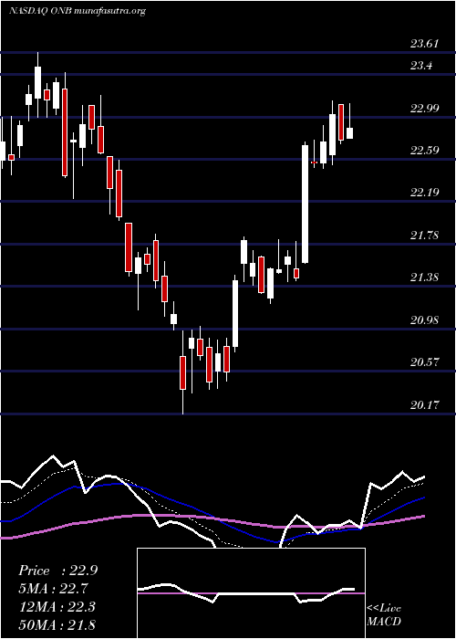Screen dimensions: 456x639
Task: Select the 22.59 price level label
Action: click(425, 151)
